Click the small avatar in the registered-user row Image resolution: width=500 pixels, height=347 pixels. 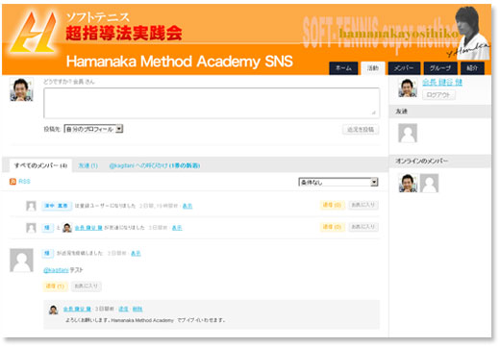coord(31,206)
